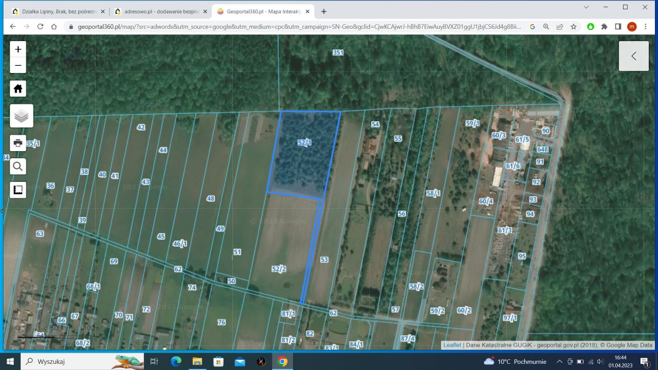Zoom out of the map
Viewport: 658px width, 370px height.
pos(18,65)
